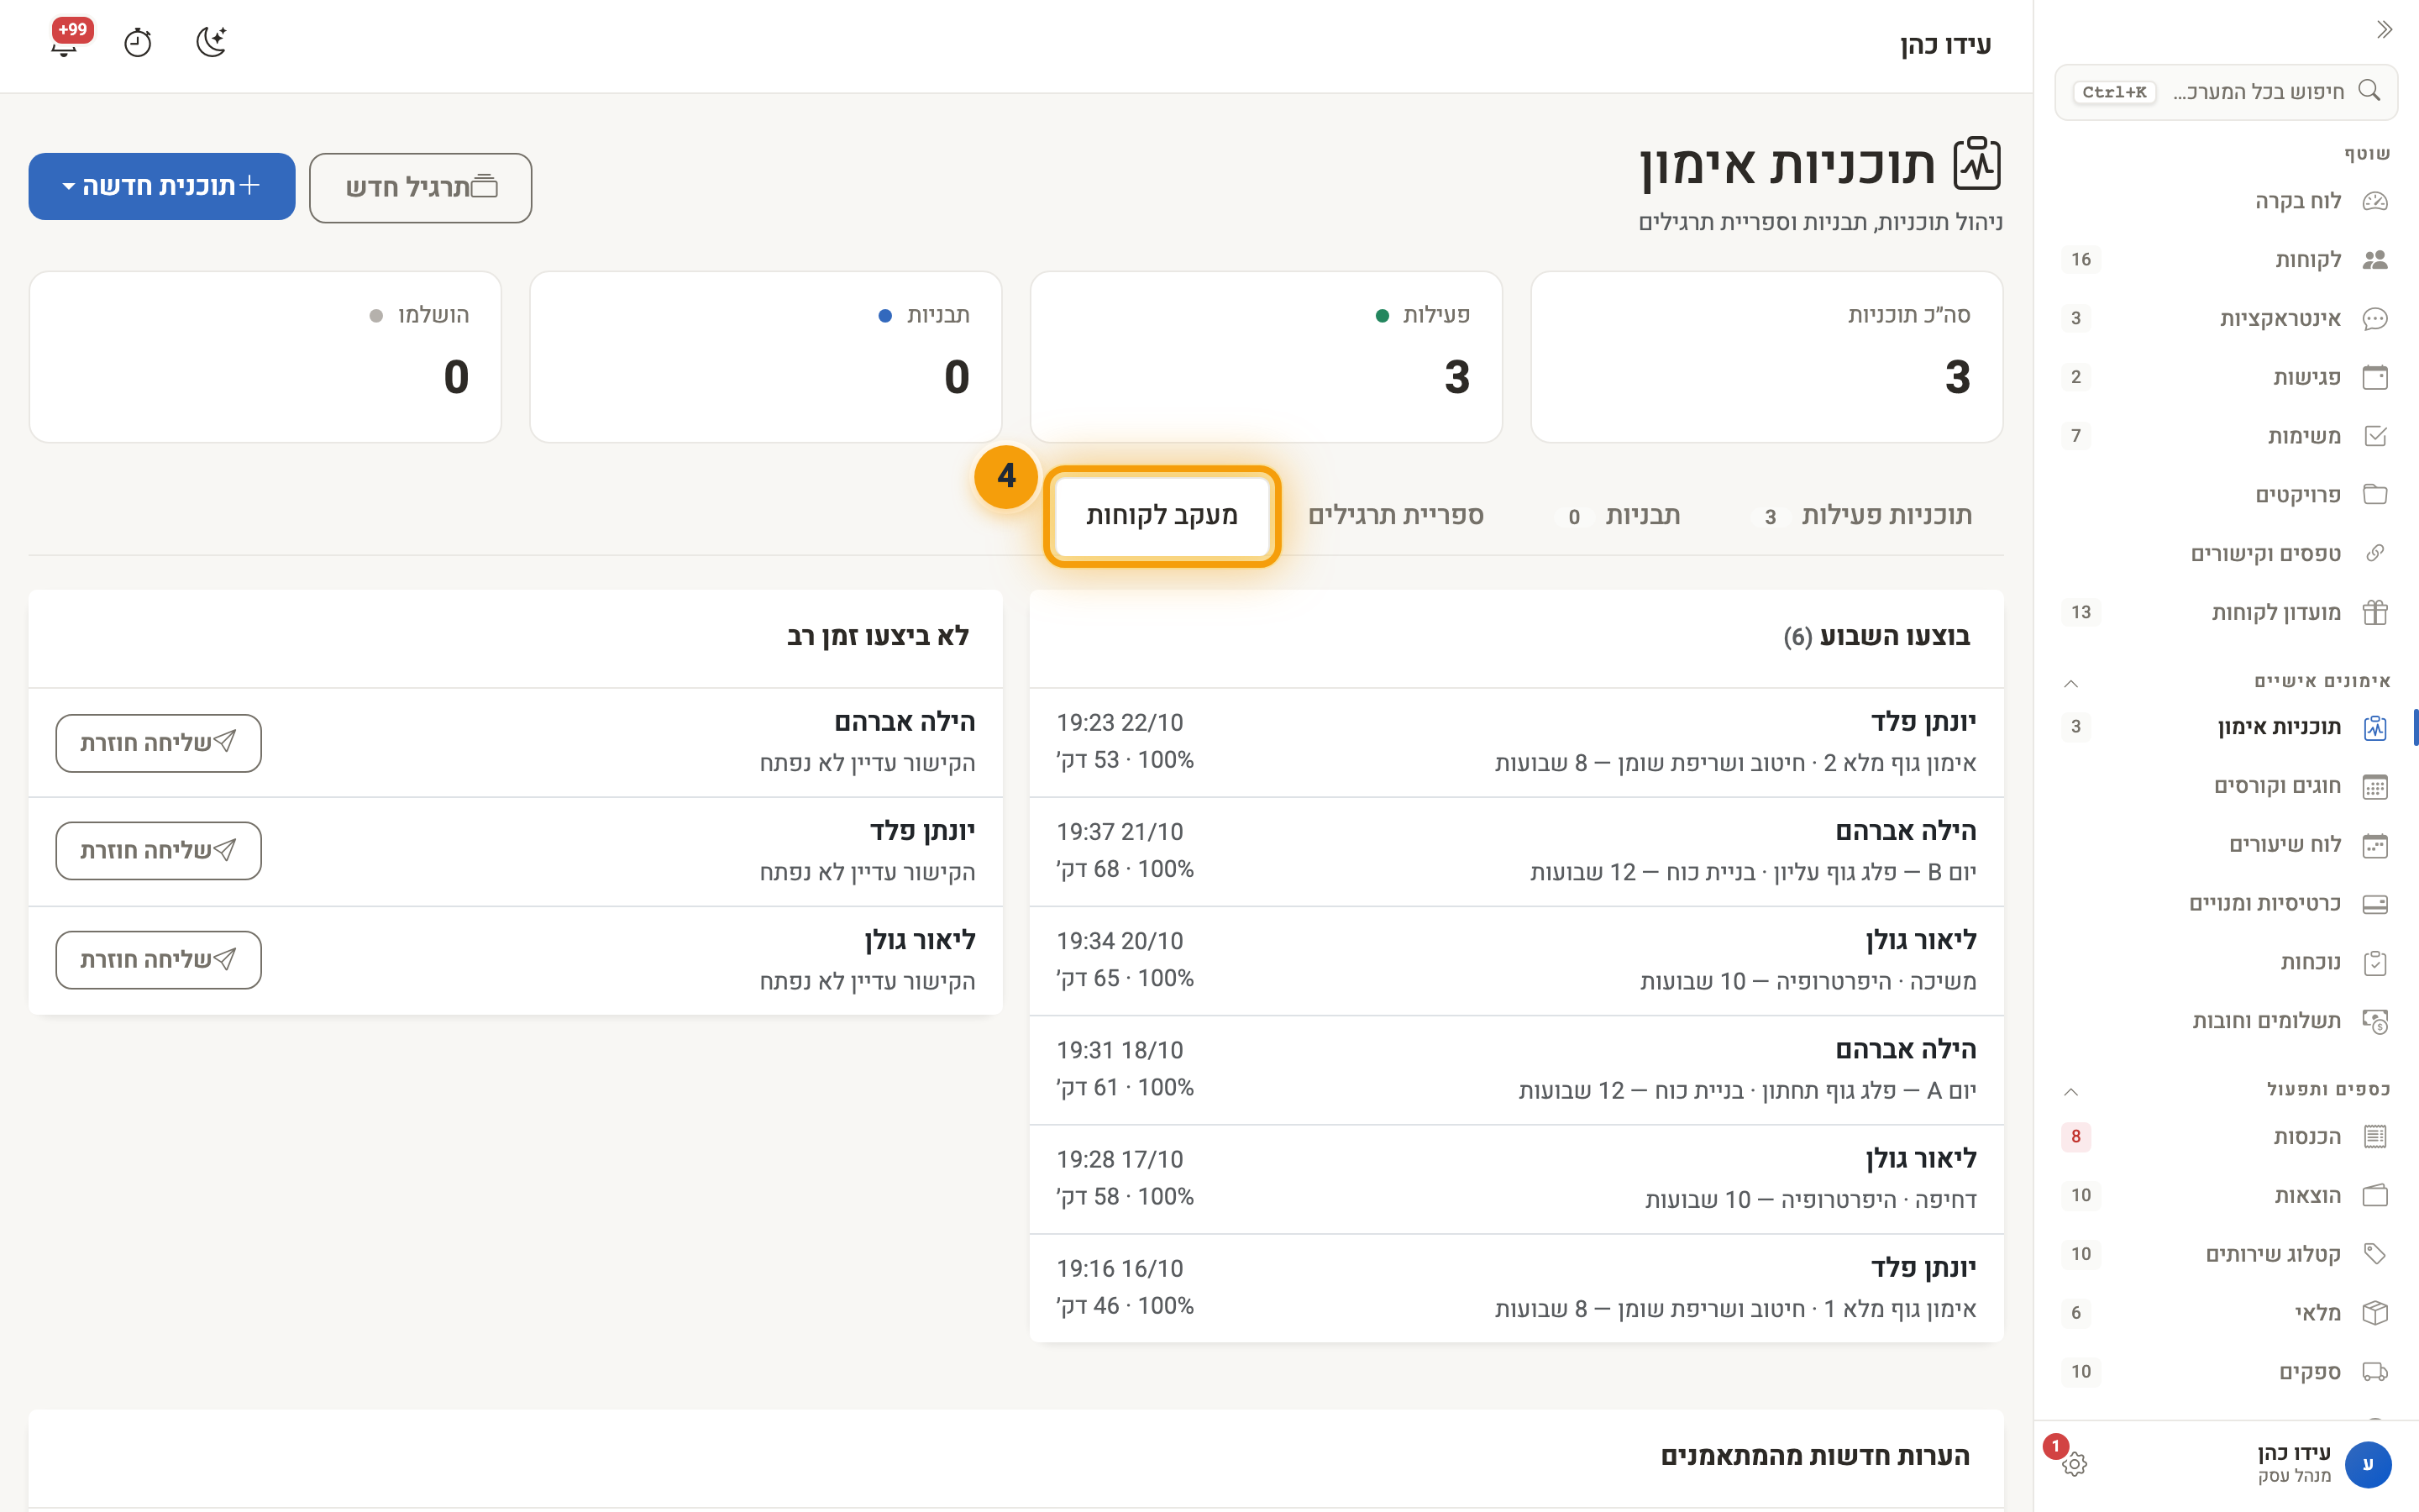Select תוכניות אימון in the sidebar
The height and width of the screenshot is (1512, 2419).
click(2225, 727)
